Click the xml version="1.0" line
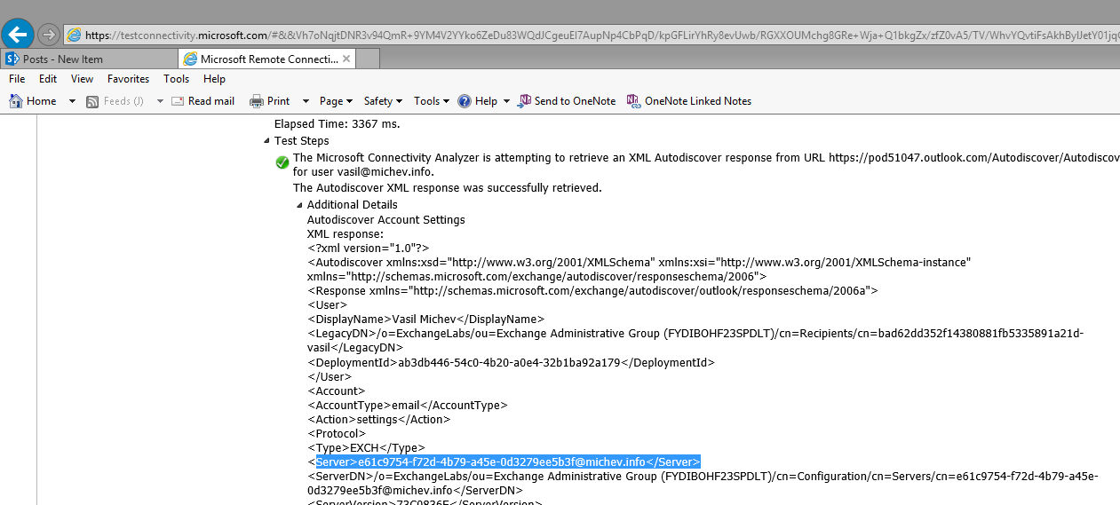The image size is (1120, 505). [x=368, y=248]
